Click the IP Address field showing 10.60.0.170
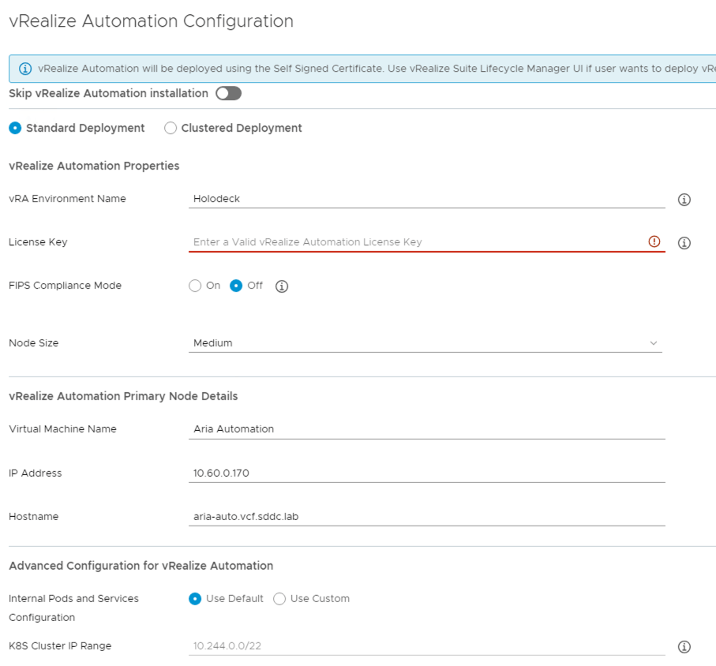Viewport: 716px width, 666px height. (426, 473)
